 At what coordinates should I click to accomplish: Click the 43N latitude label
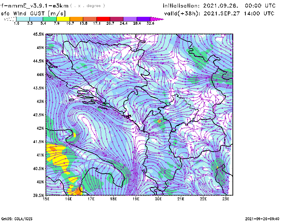tap(40, 101)
